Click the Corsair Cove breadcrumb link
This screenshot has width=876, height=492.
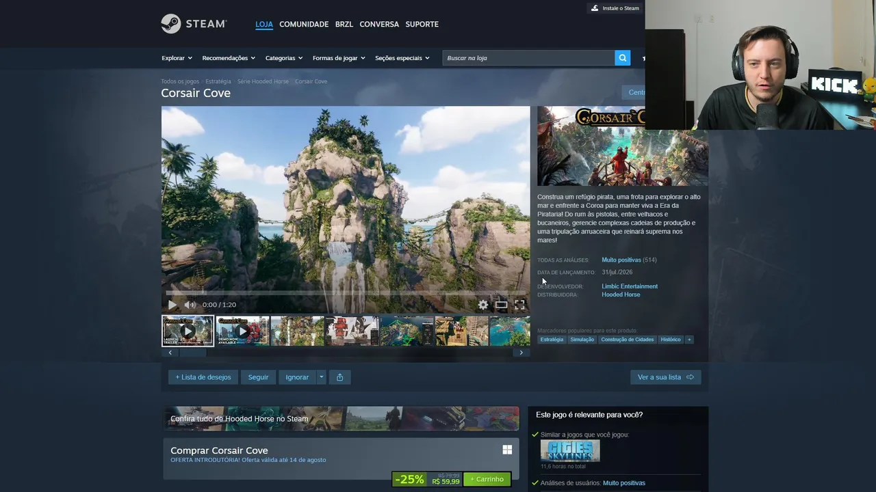311,81
